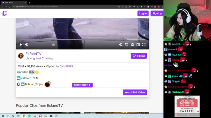Open clipper ChizU8899's profile
Image resolution: width=211 pixels, height=118 pixels.
click(66, 66)
